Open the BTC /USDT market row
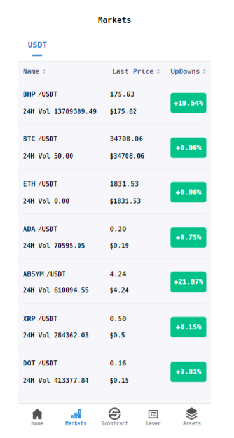 point(114,147)
